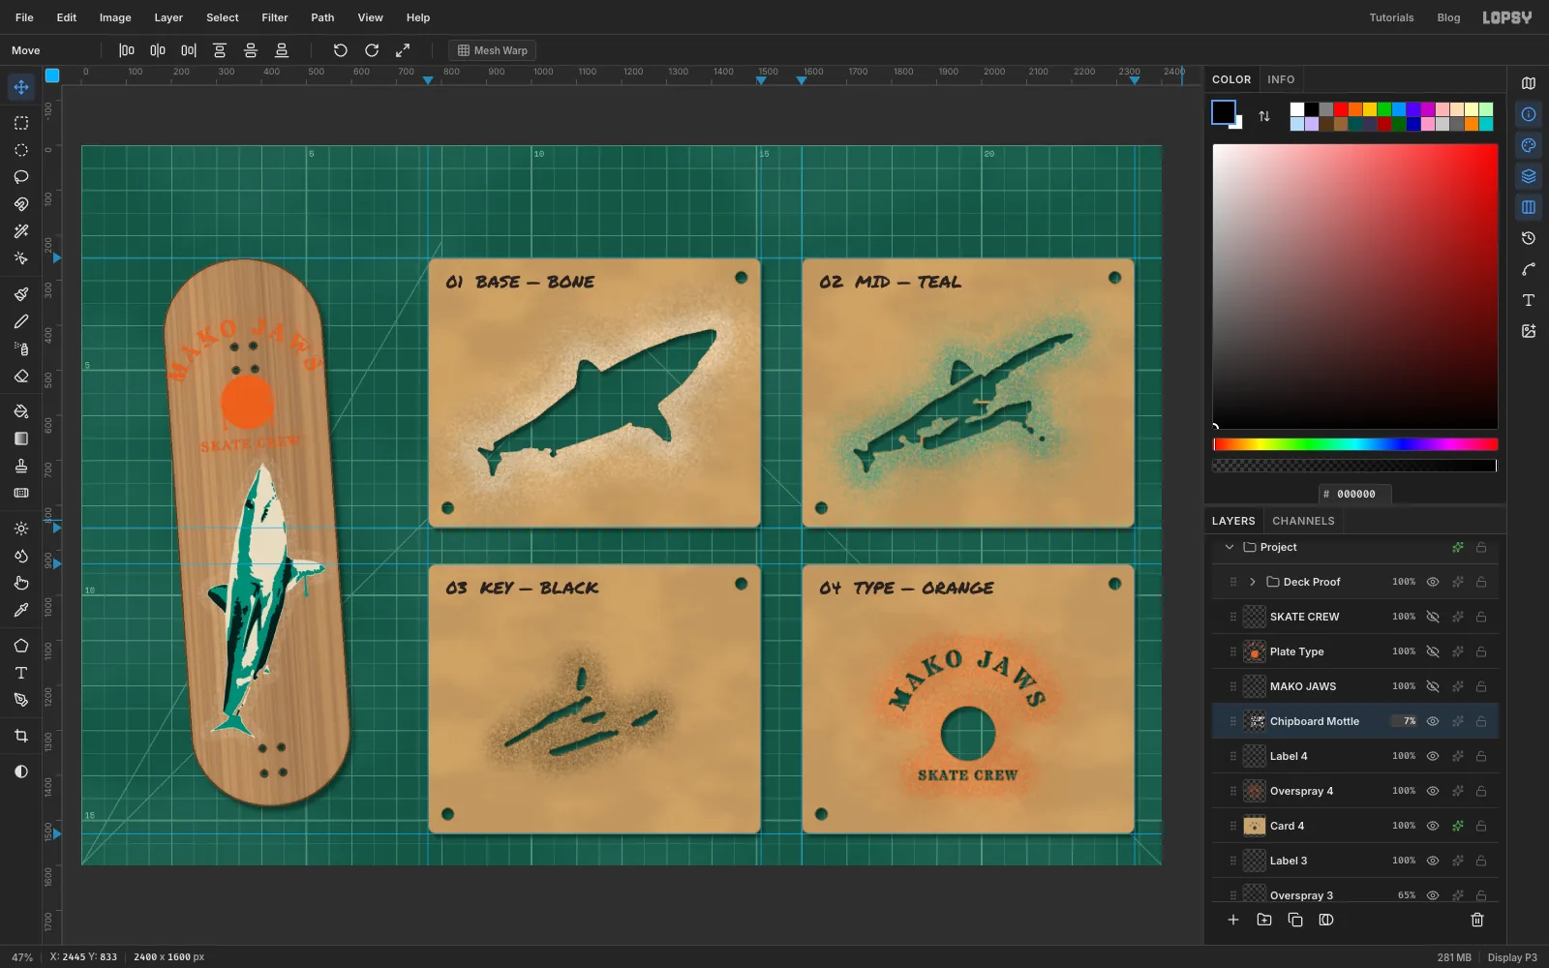The image size is (1549, 968).
Task: Switch to the Channels tab
Action: (x=1303, y=521)
